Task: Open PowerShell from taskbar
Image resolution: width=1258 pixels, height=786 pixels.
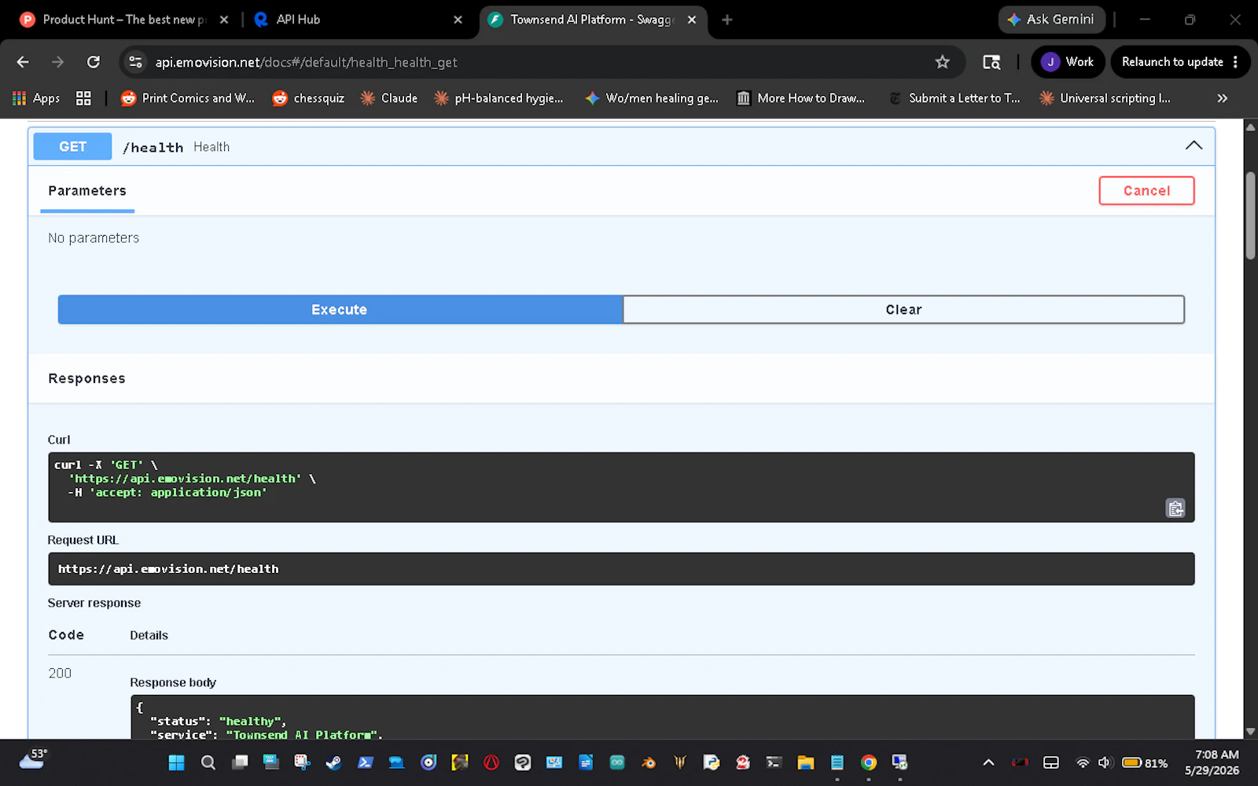Action: [365, 762]
